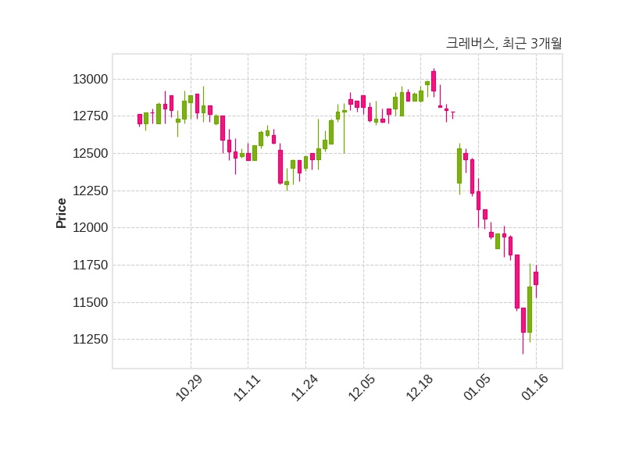Viewport: 625px width, 449px height.
Task: Select the highest pink candlestick above 13000
Action: click(434, 81)
